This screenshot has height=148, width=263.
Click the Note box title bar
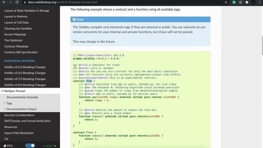pos(141,19)
